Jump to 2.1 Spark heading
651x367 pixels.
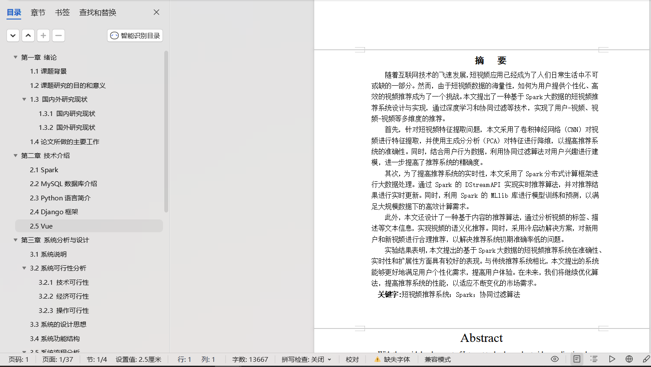click(44, 170)
